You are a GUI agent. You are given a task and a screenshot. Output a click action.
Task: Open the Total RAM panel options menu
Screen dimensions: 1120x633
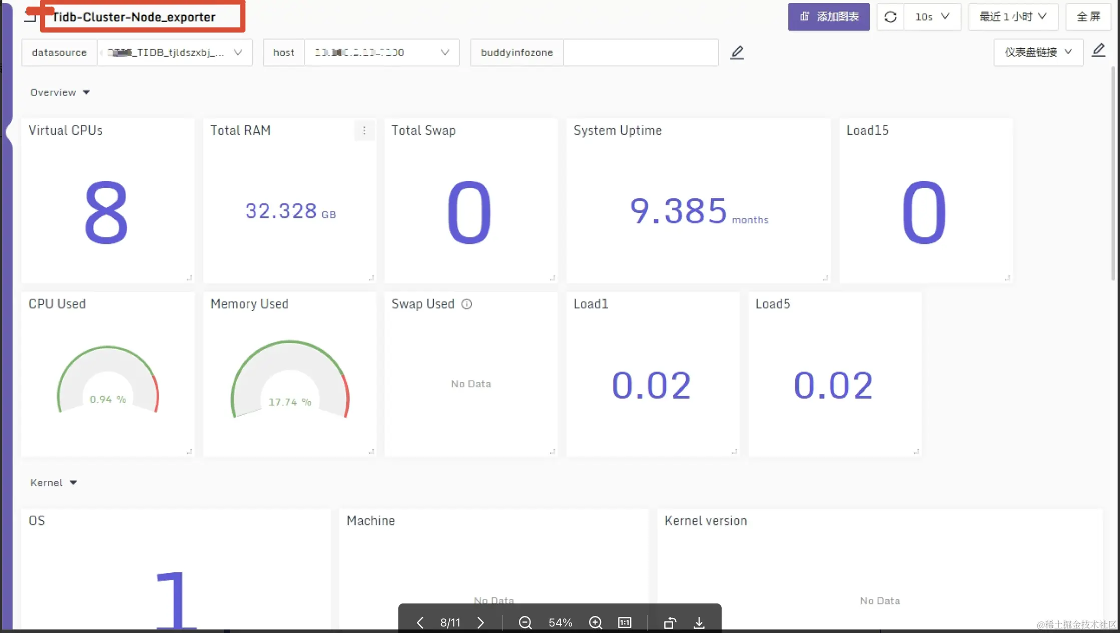(x=364, y=131)
